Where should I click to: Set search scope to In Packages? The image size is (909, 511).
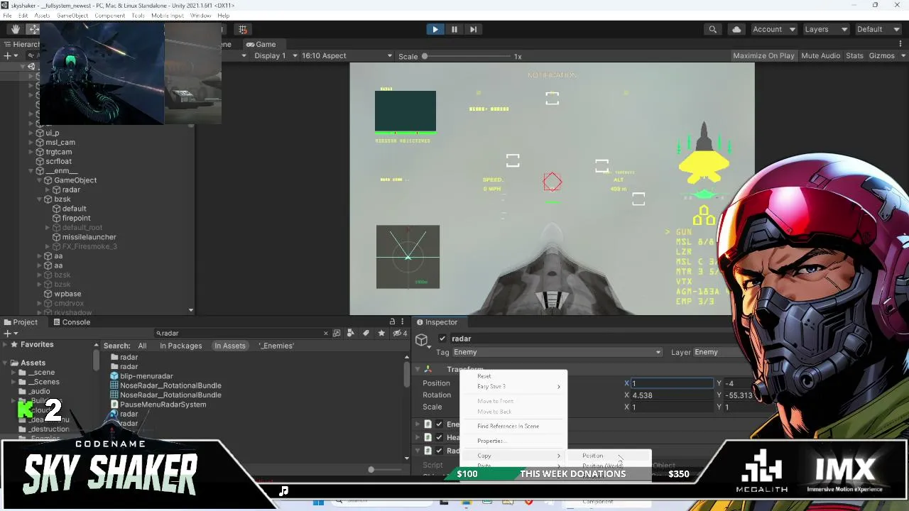[180, 346]
